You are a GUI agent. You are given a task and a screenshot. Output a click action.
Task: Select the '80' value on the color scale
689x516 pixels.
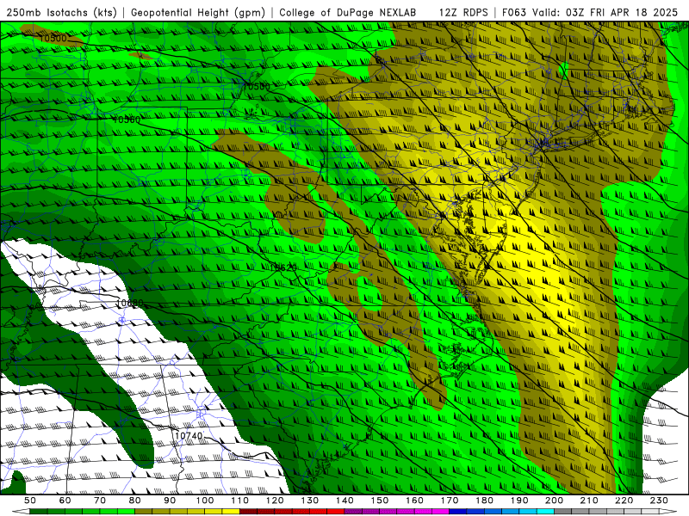pyautogui.click(x=135, y=501)
